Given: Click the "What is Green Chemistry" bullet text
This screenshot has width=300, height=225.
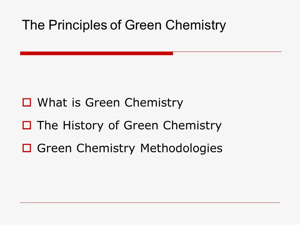Looking at the screenshot, I should coord(110,103).
